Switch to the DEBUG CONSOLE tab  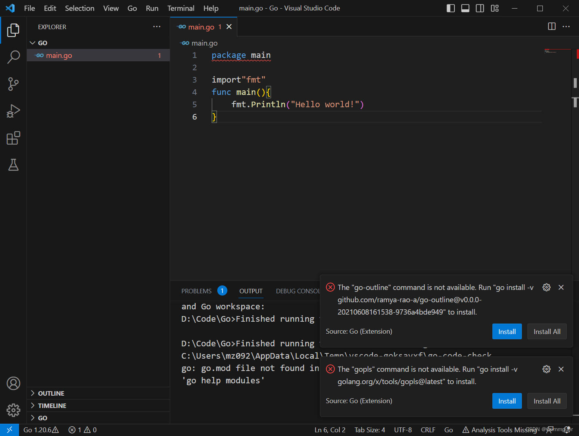coord(298,291)
